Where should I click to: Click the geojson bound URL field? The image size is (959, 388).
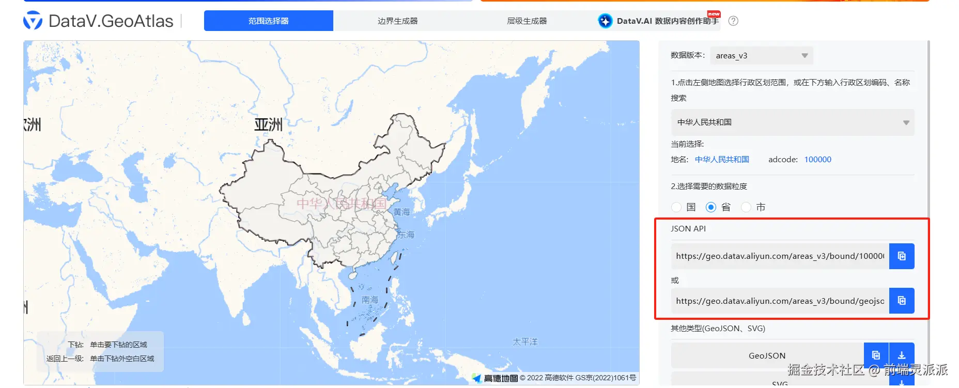pos(780,301)
